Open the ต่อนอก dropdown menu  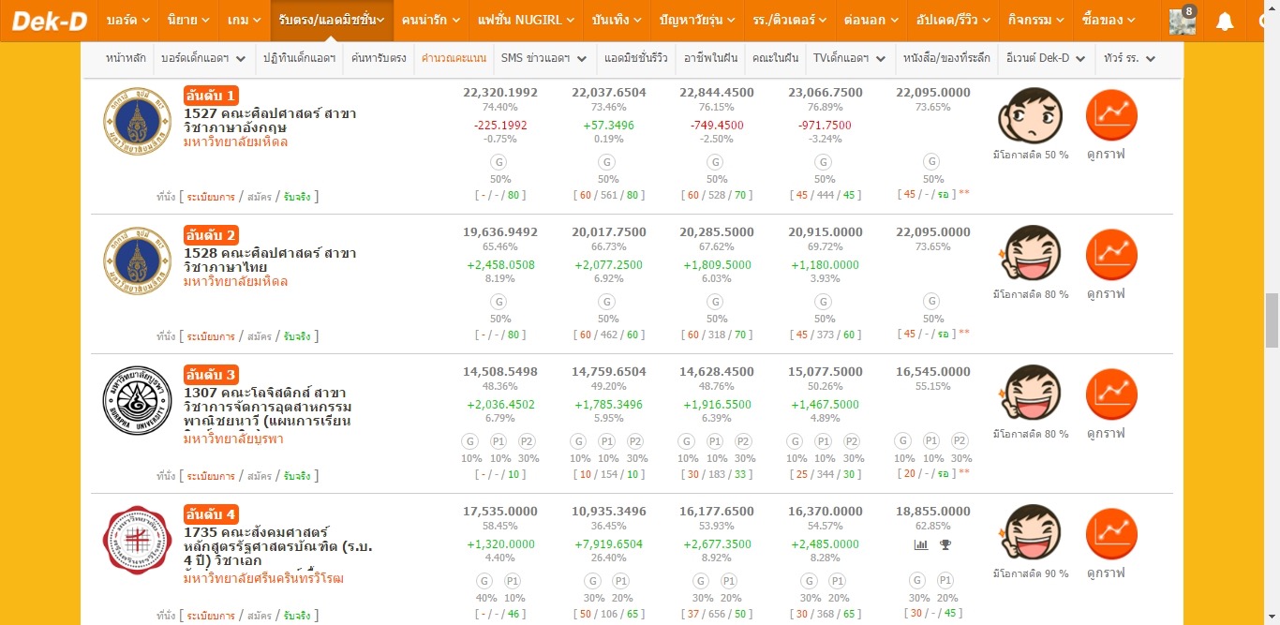(x=871, y=20)
